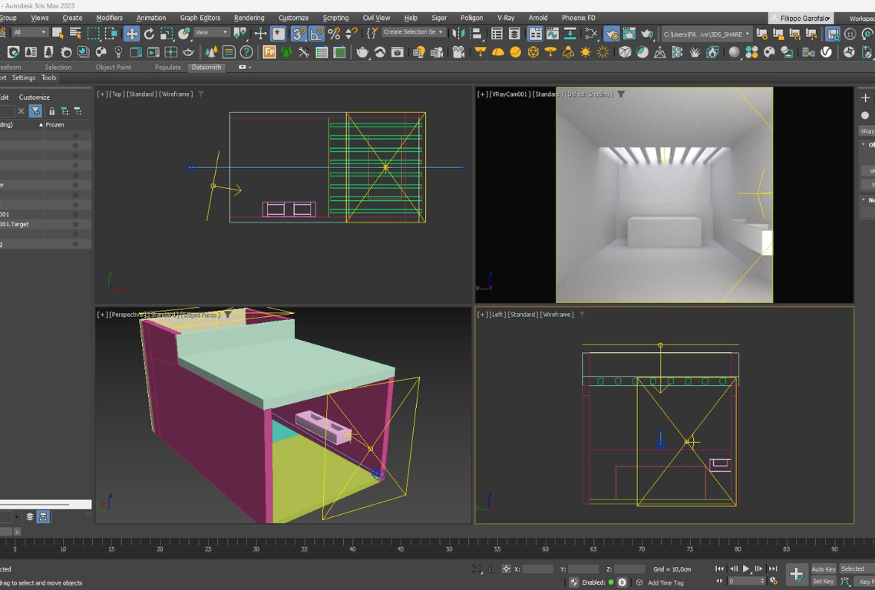
Task: Click the Forest Pack FP icon
Action: (x=269, y=52)
